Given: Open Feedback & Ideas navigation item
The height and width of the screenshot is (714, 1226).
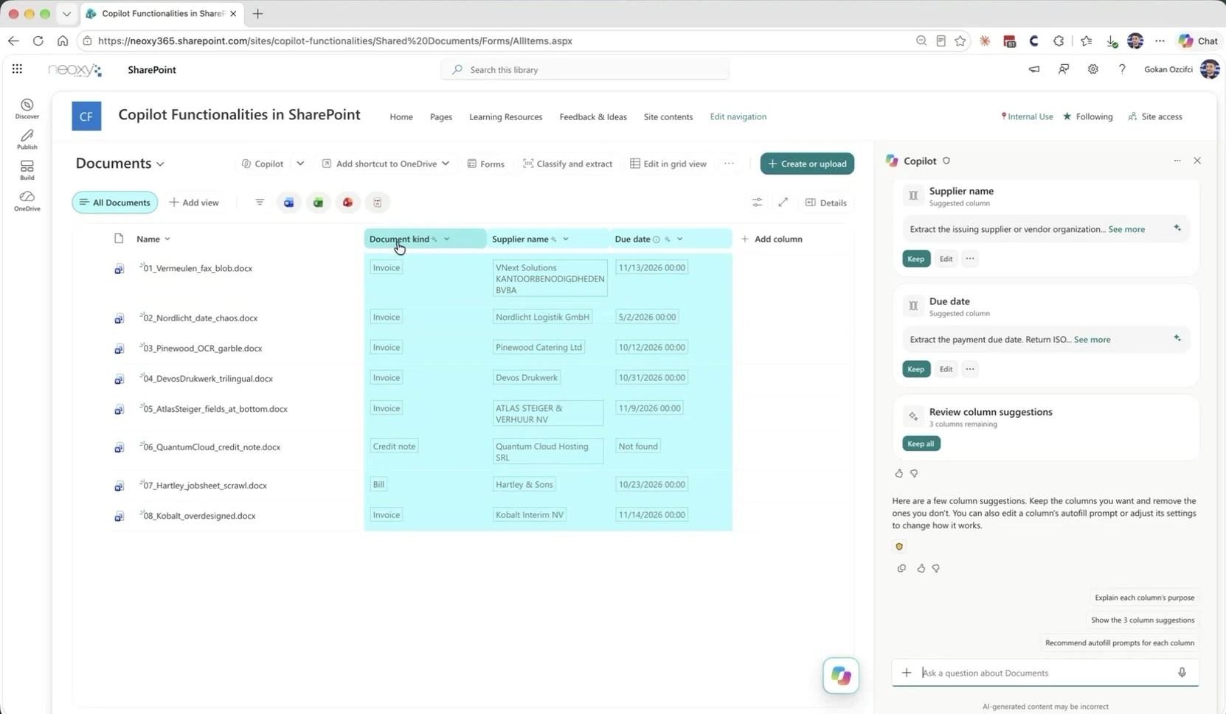Looking at the screenshot, I should coord(593,117).
